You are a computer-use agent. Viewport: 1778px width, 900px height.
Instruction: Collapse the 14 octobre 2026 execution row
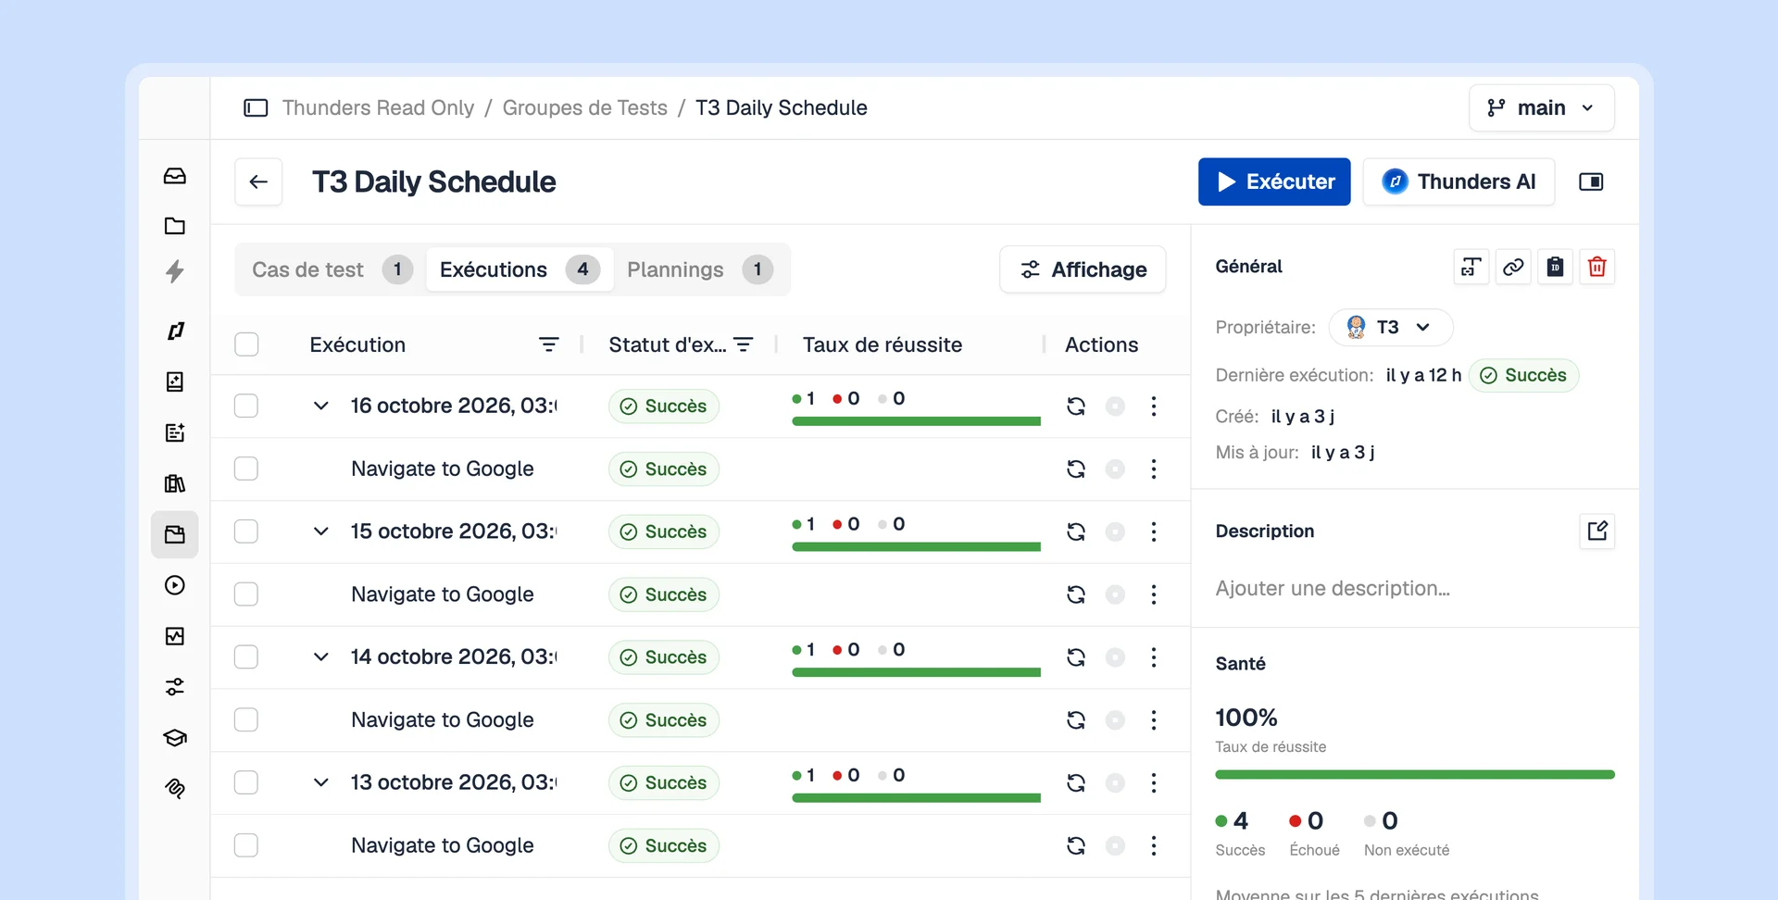pyautogui.click(x=321, y=657)
